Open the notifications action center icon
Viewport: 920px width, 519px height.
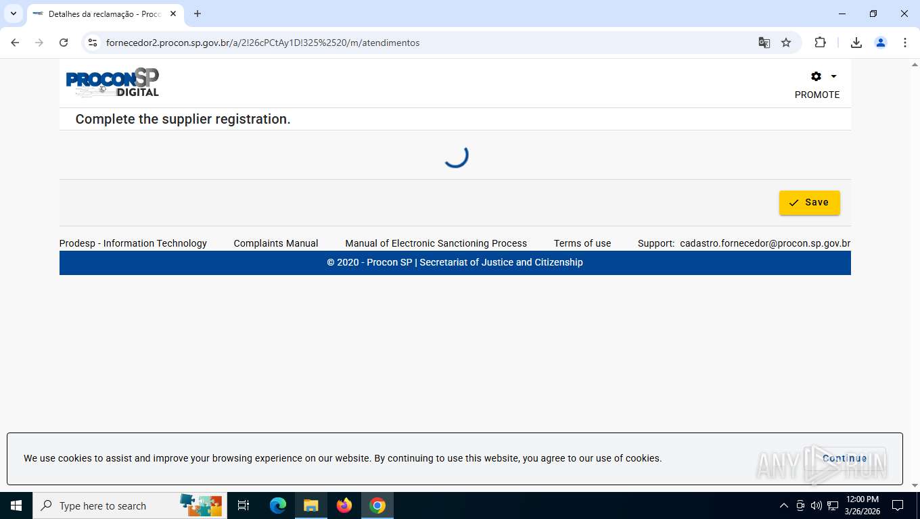(898, 505)
